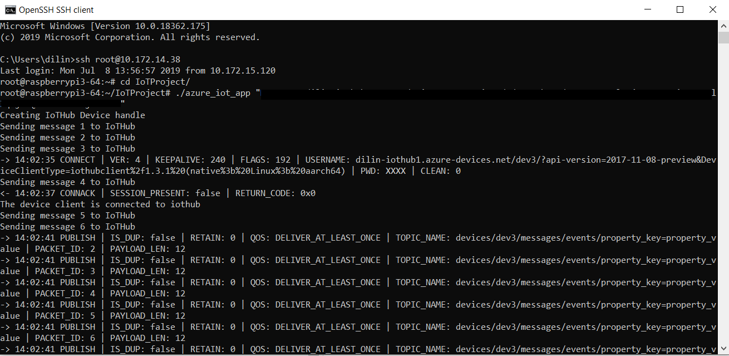Click 'Sending message 5 to IoTHub' line
Screen dimensions: 729x356
pyautogui.click(x=67, y=216)
